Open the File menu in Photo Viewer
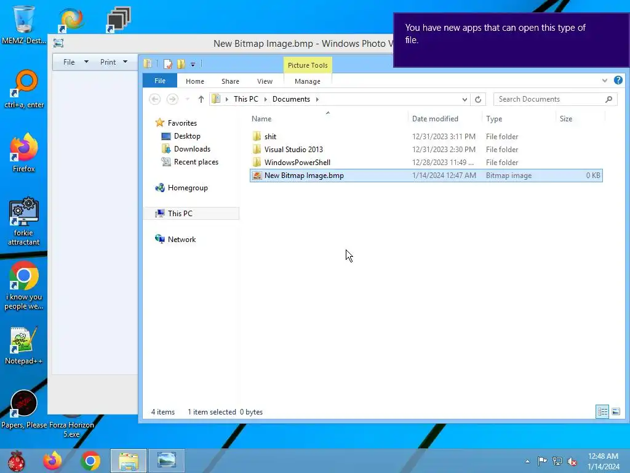 [x=76, y=62]
